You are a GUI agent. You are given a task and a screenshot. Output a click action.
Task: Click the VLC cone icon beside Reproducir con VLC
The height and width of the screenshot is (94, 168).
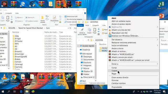click(110, 33)
